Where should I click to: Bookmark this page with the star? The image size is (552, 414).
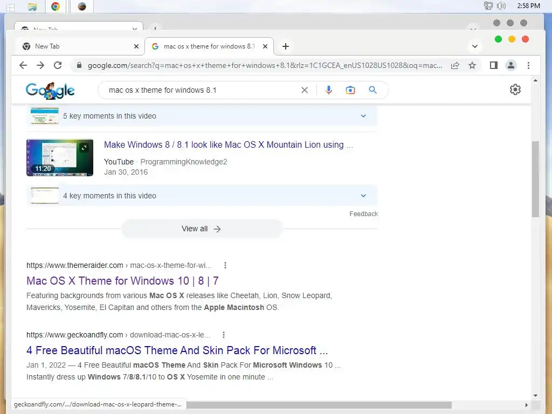click(472, 65)
